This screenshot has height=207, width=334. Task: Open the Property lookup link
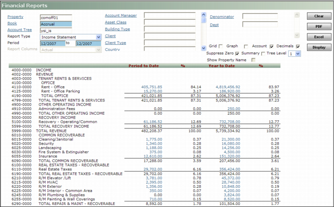tap(16, 17)
